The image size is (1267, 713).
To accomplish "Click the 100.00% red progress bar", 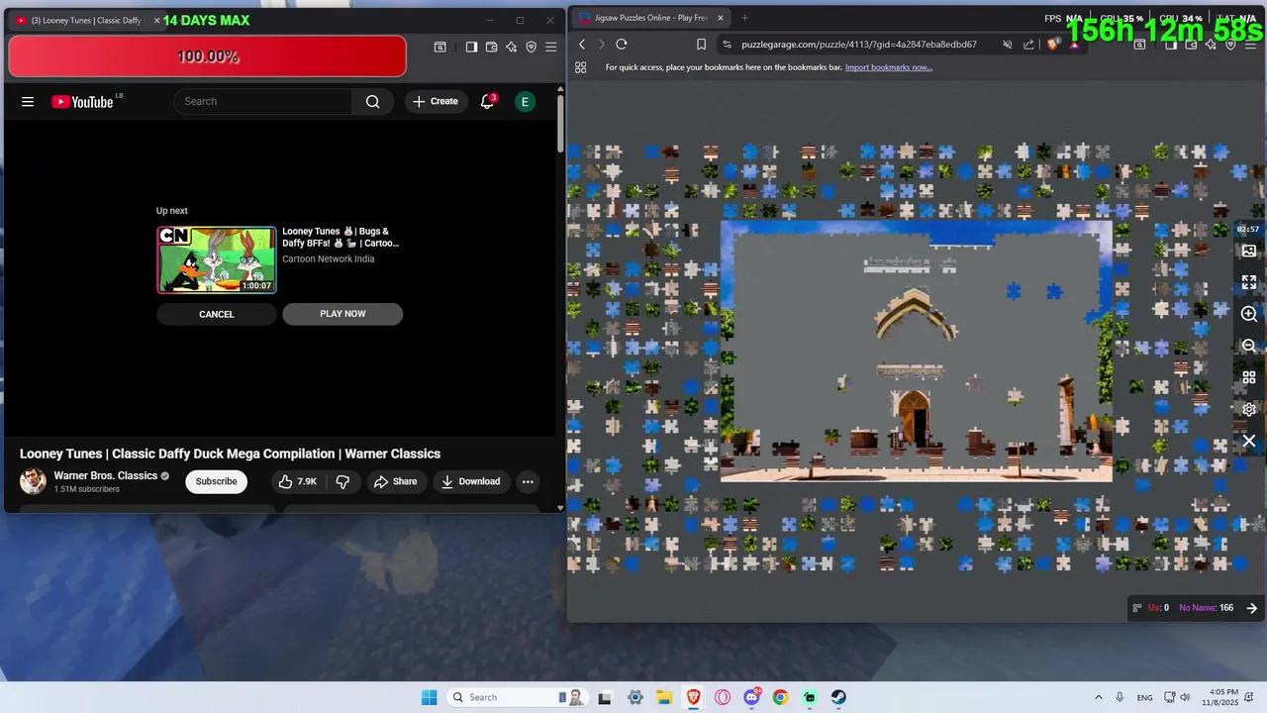I will click(207, 56).
